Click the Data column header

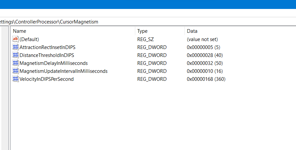pos(232,31)
